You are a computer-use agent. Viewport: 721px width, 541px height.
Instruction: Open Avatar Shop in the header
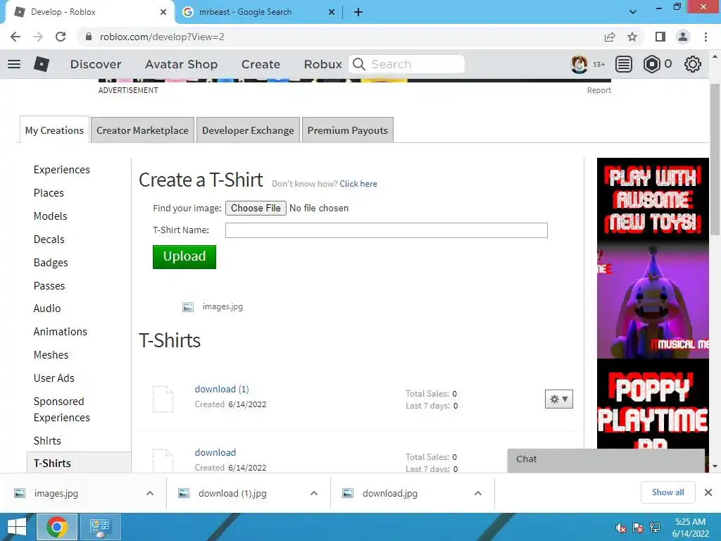click(181, 64)
